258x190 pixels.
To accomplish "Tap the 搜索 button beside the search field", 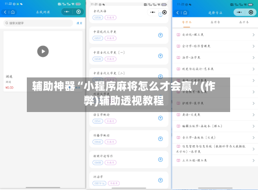I will click(x=79, y=23).
